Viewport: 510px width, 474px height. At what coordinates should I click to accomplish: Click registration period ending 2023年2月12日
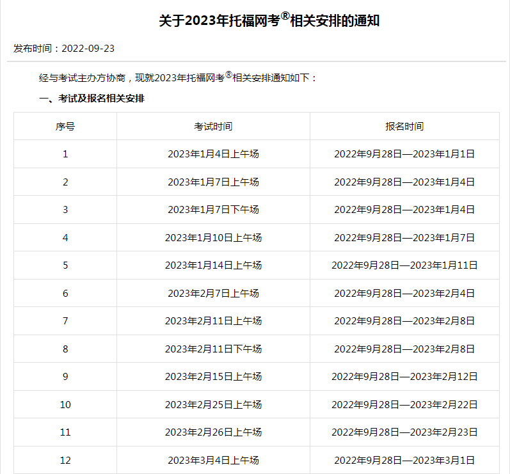404,377
